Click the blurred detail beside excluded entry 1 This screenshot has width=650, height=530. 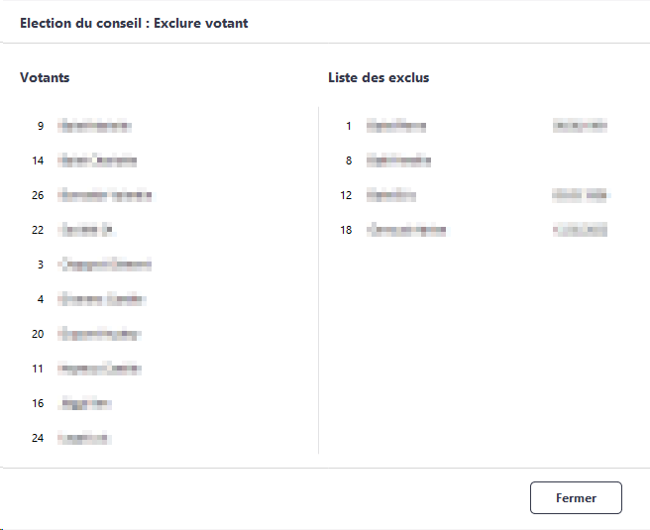click(x=580, y=126)
